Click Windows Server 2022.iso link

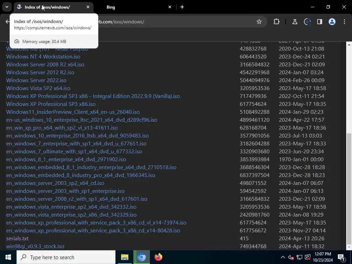pyautogui.click(x=36, y=80)
